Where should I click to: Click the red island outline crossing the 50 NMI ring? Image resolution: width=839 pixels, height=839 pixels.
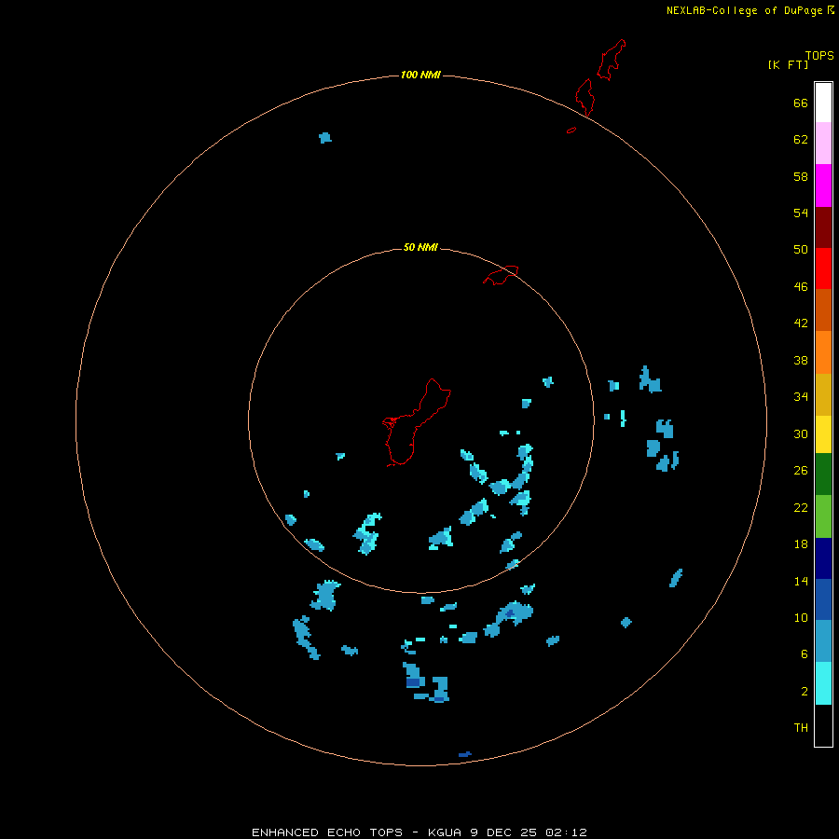pyautogui.click(x=501, y=275)
